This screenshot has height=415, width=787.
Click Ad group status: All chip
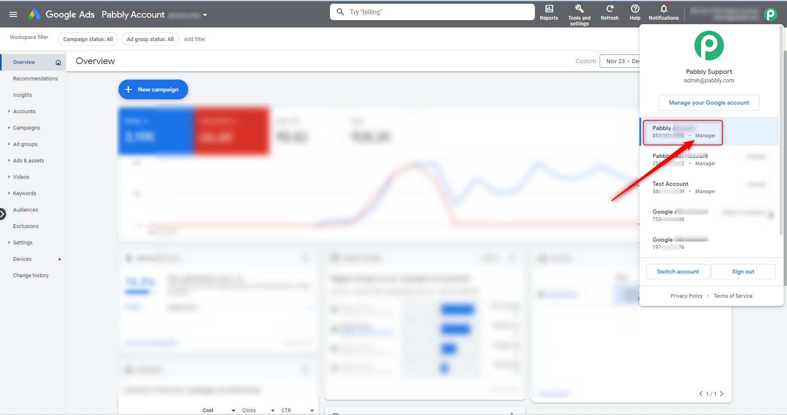point(150,39)
